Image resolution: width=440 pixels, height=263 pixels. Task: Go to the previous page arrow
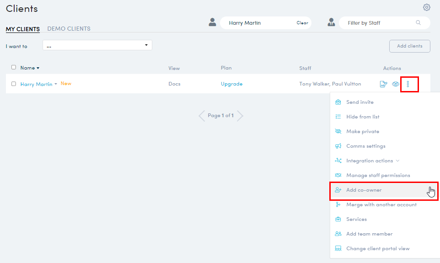(x=202, y=116)
